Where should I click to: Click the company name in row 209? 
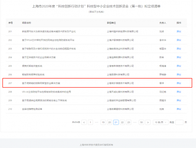(x=122, y=100)
